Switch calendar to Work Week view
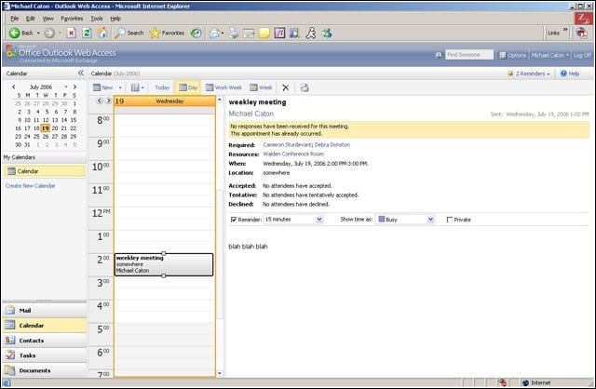The width and height of the screenshot is (596, 389). point(223,87)
